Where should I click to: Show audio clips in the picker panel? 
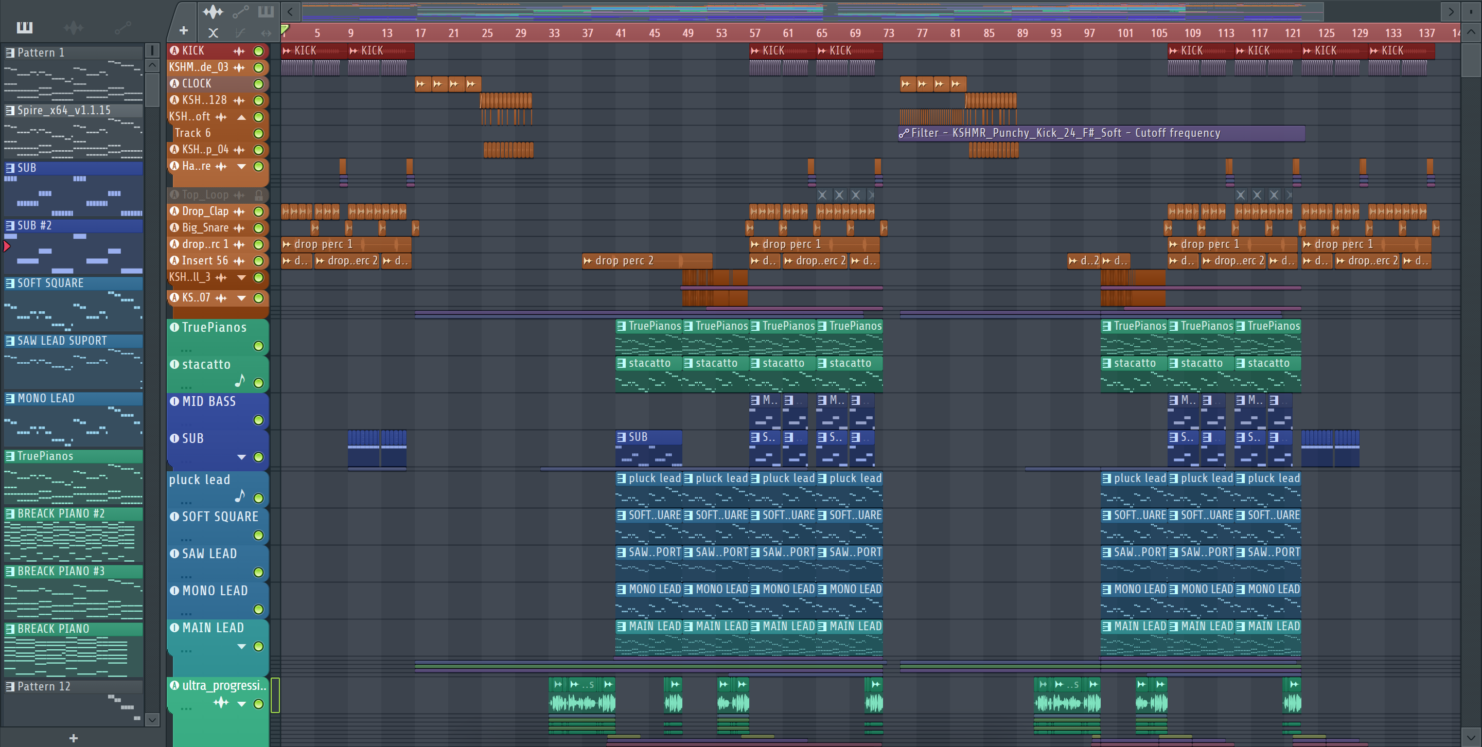pyautogui.click(x=74, y=27)
